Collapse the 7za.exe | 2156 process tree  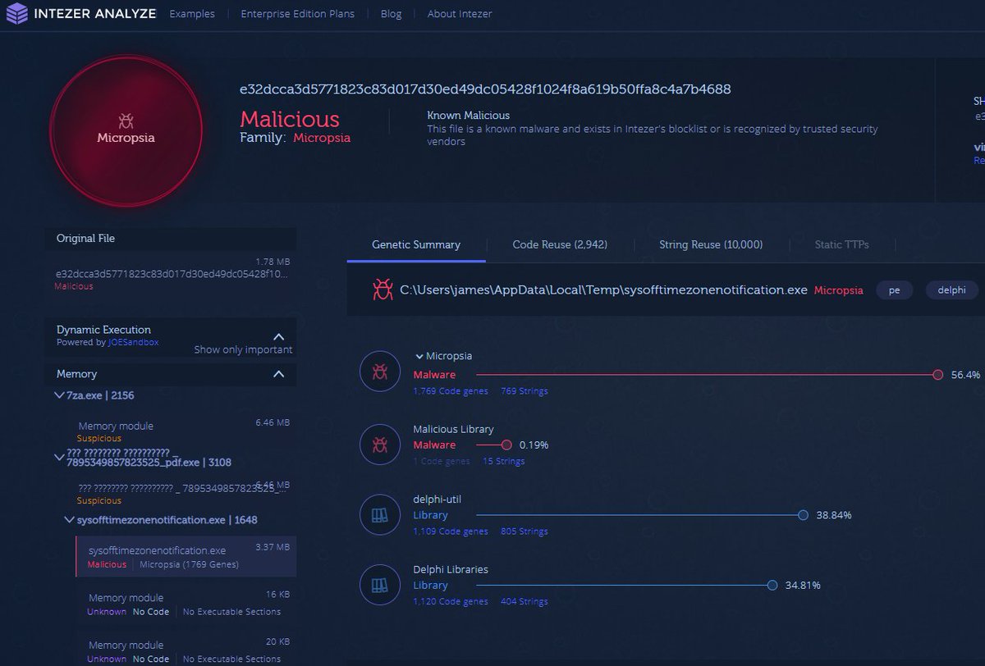click(59, 395)
